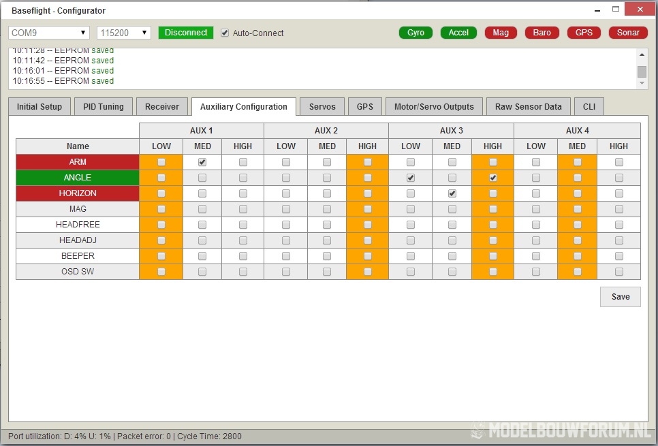Enable OSD SW on AUX 2 HIGH
The height and width of the screenshot is (446, 658).
coord(368,272)
